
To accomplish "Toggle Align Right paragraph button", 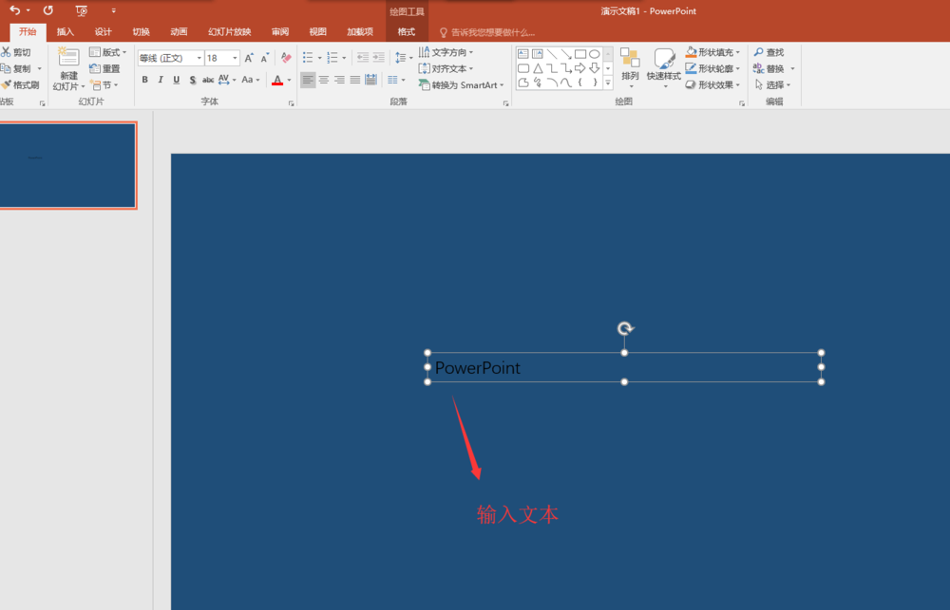I will click(339, 80).
